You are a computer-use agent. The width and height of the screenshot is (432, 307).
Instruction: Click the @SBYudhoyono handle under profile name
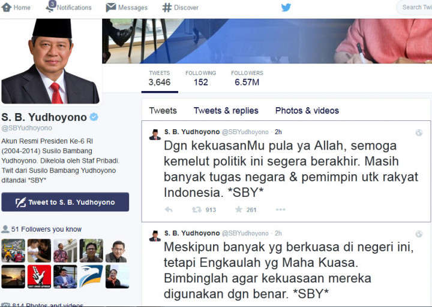(27, 128)
